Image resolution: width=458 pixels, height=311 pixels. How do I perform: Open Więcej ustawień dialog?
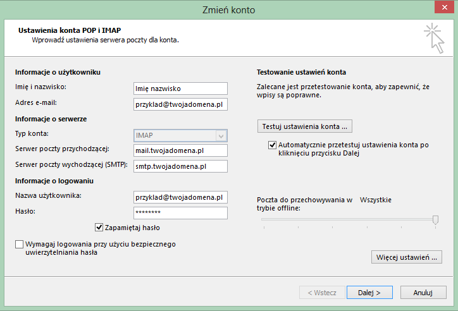407,257
